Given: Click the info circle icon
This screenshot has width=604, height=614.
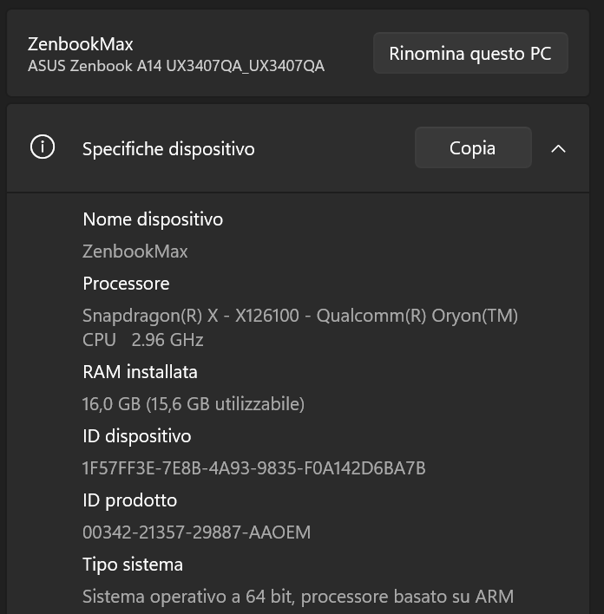Looking at the screenshot, I should (43, 147).
